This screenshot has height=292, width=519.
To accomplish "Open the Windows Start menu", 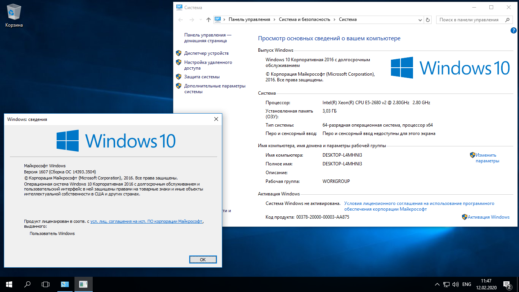I will point(9,284).
